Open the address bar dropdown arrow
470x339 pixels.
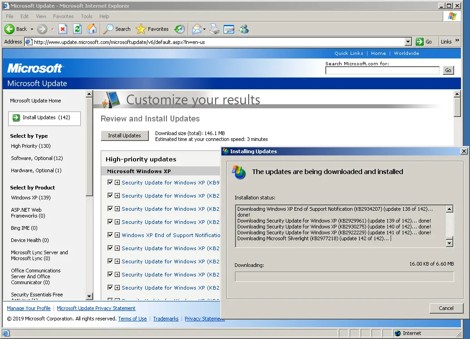click(x=408, y=42)
